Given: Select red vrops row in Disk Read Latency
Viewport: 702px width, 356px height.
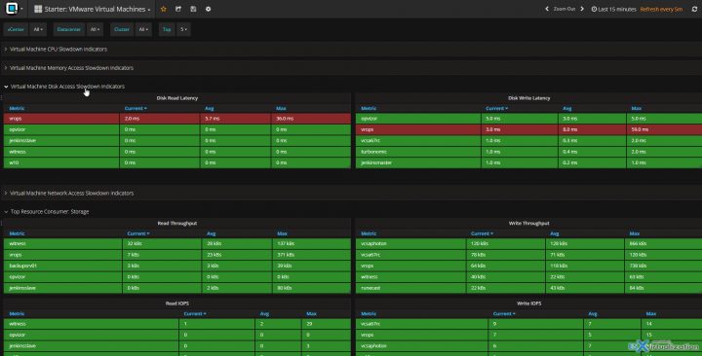Looking at the screenshot, I should [177, 119].
